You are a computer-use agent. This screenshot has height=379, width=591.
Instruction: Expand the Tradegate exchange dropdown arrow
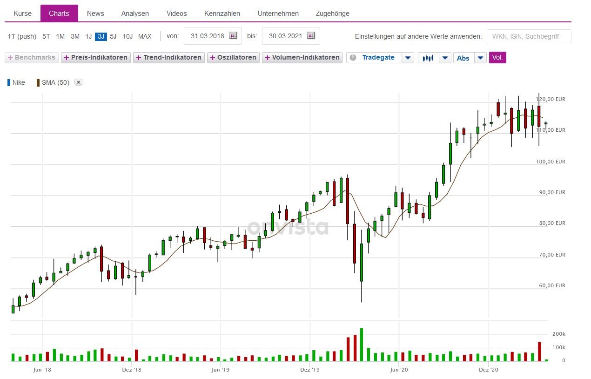point(408,58)
